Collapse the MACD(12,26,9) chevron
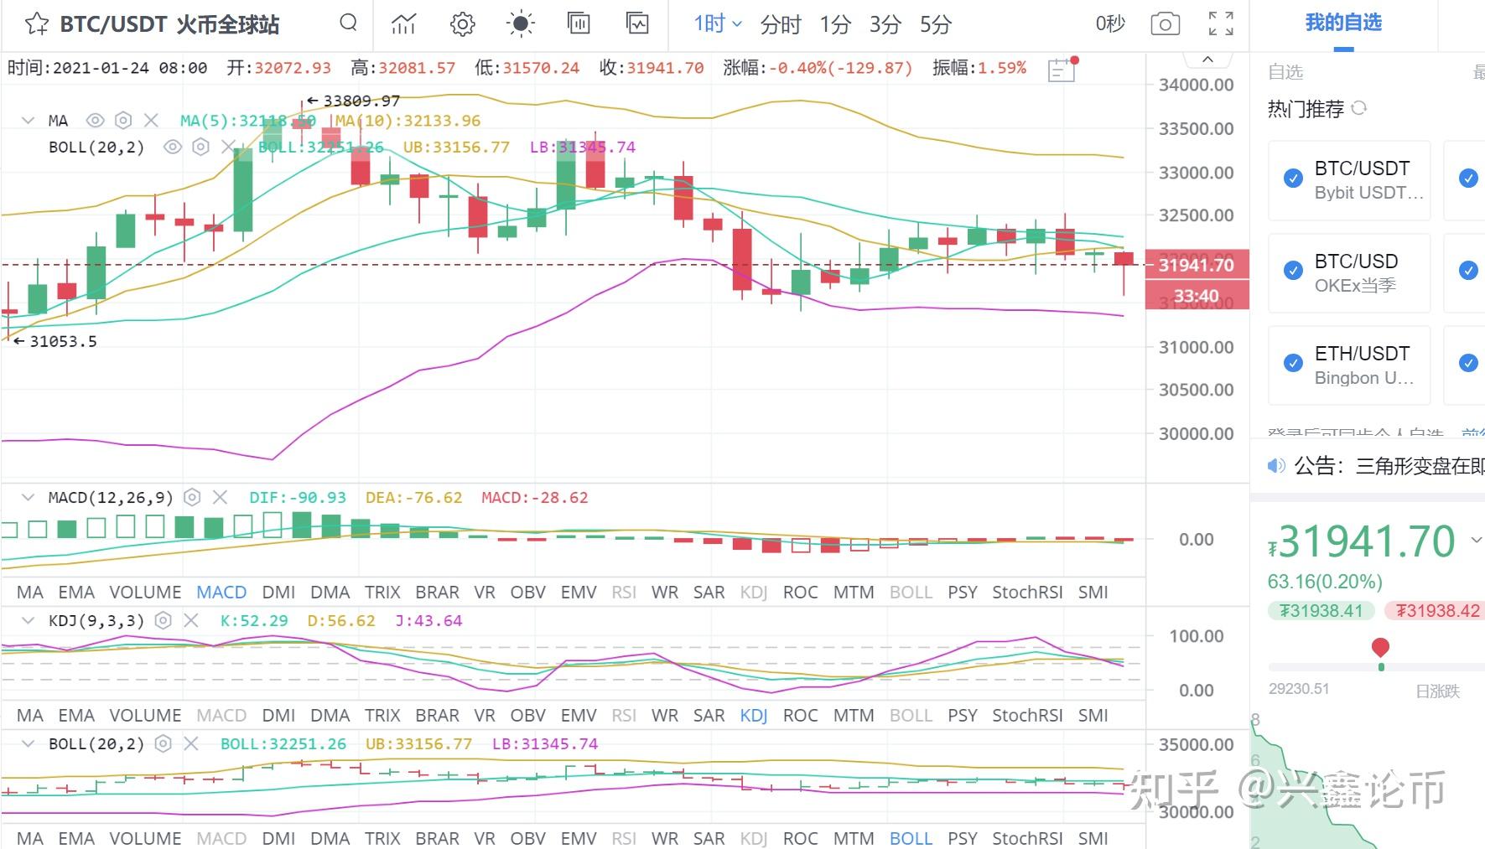 click(x=28, y=498)
